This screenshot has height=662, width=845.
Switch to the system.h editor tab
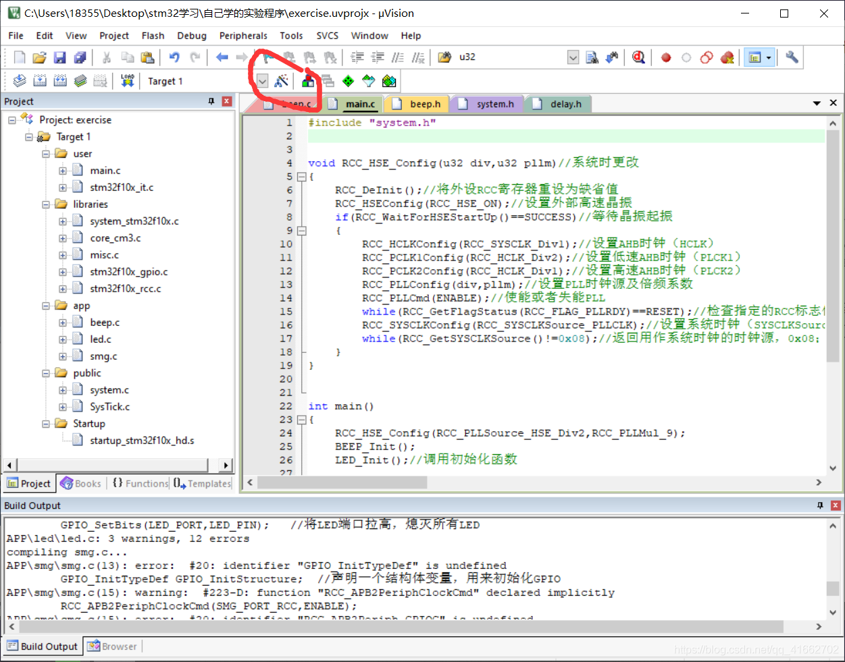486,104
